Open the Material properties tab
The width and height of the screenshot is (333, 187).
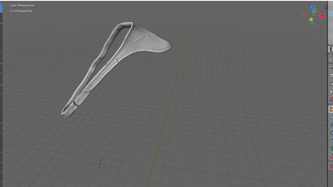(331, 156)
